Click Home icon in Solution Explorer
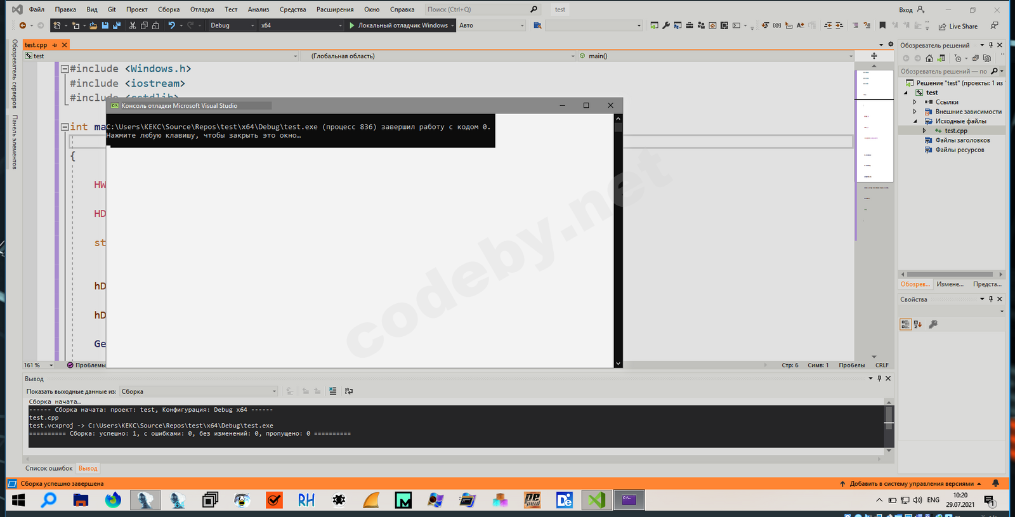The image size is (1015, 517). coord(929,58)
